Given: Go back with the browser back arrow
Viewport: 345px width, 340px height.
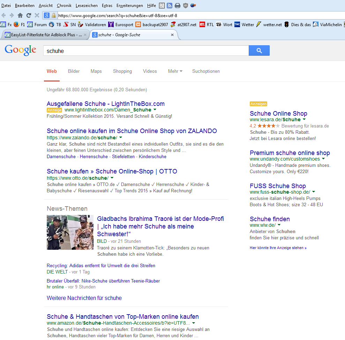Looking at the screenshot, I should (4, 15).
